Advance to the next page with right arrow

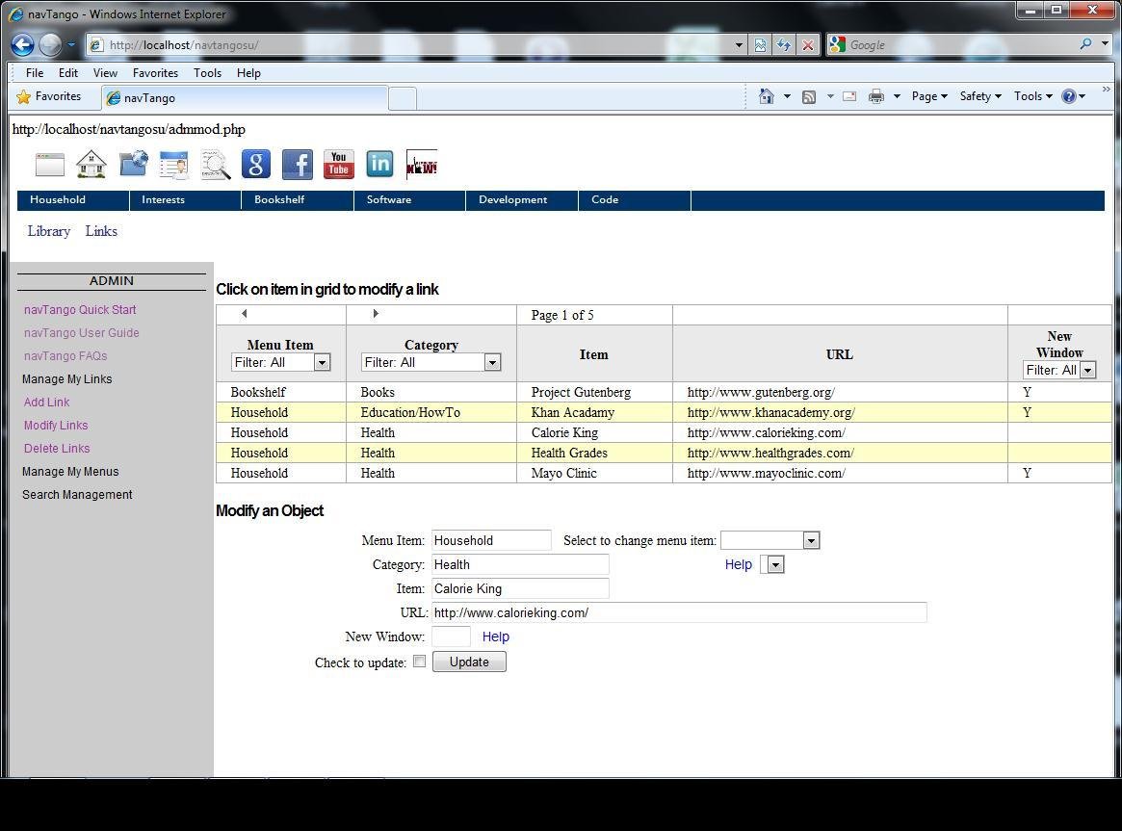(376, 314)
